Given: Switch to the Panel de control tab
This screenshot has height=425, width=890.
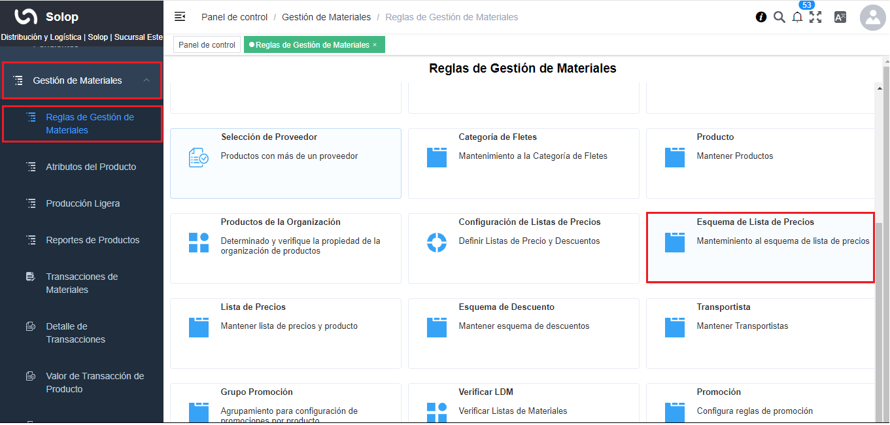Looking at the screenshot, I should [207, 45].
